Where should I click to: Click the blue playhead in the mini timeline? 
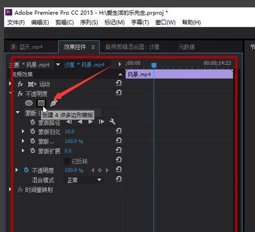click(153, 65)
